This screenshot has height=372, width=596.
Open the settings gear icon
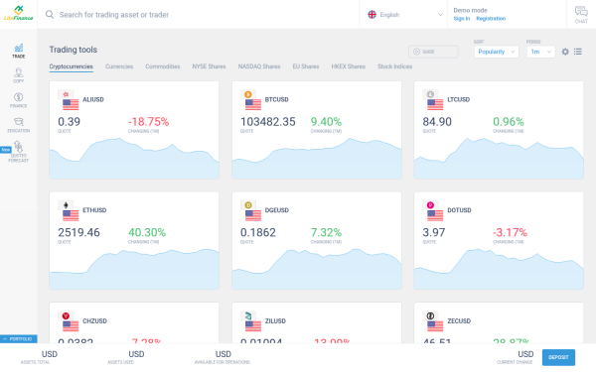[x=565, y=52]
